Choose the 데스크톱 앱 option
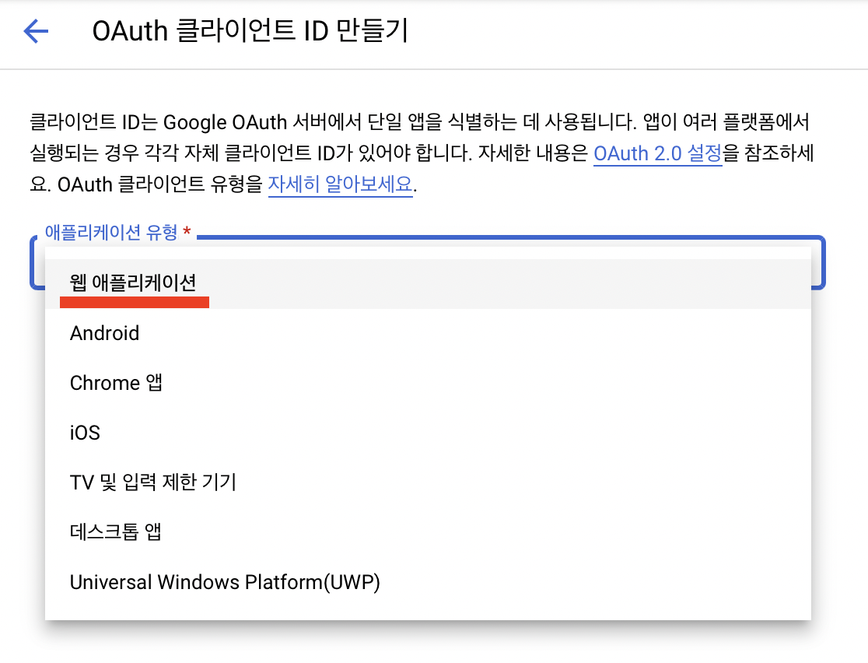This screenshot has height=663, width=868. [428, 532]
